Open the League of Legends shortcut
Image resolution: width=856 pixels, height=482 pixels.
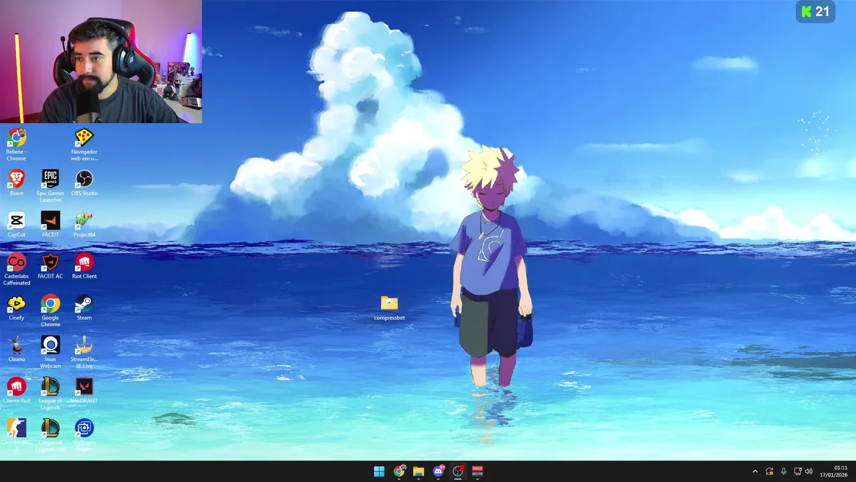[x=50, y=394]
